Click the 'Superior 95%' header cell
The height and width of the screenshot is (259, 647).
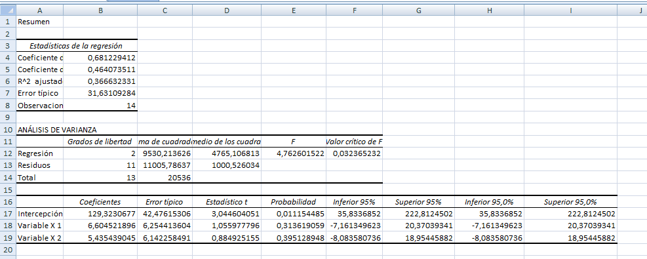click(418, 202)
